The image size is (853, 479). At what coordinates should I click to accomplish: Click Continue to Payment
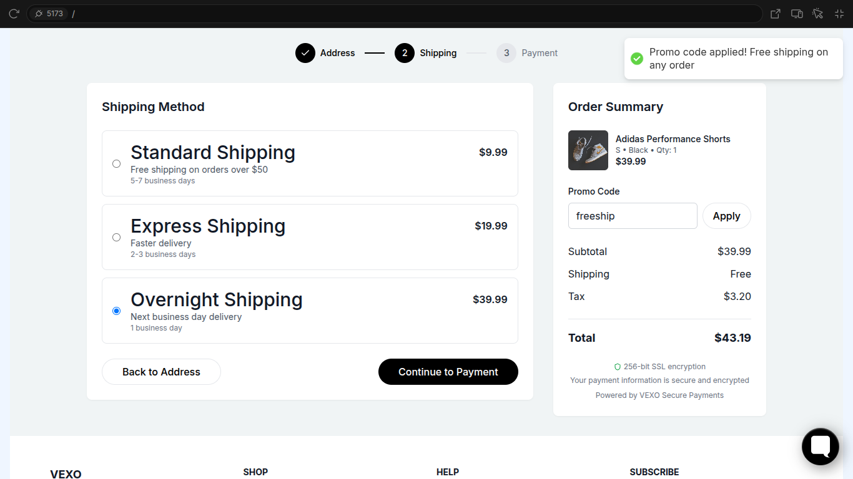click(x=448, y=372)
